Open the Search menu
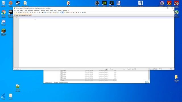182x102 pixels. 22,10
